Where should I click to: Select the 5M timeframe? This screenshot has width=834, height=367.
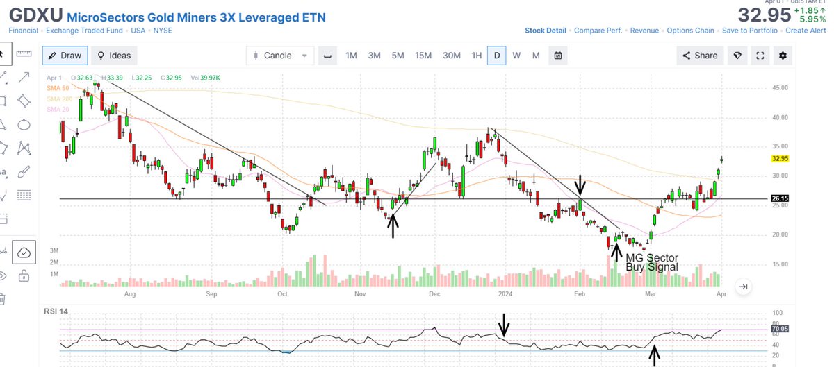398,56
